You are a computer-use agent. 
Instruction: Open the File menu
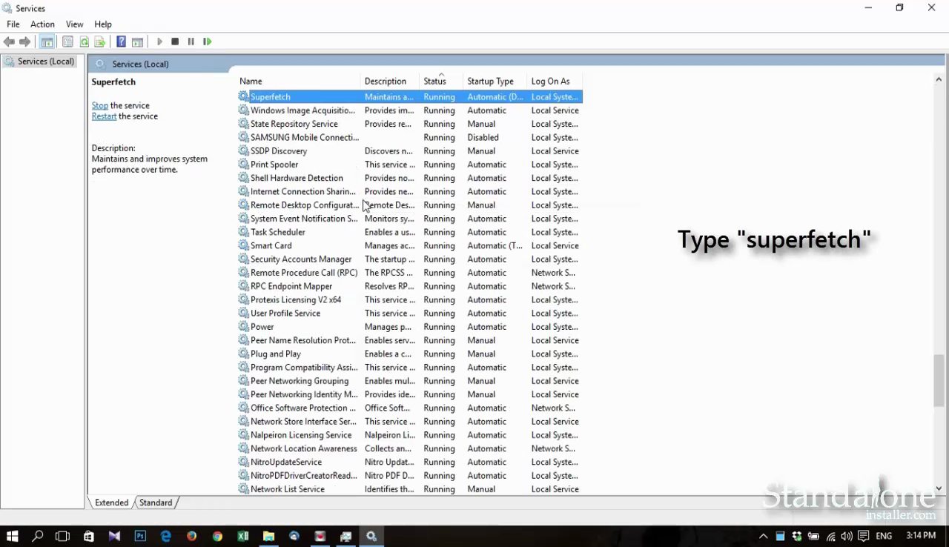13,24
